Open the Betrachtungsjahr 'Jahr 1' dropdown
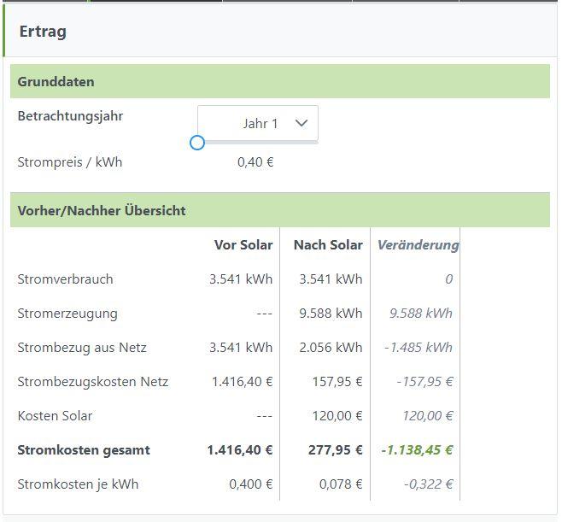 [x=258, y=123]
